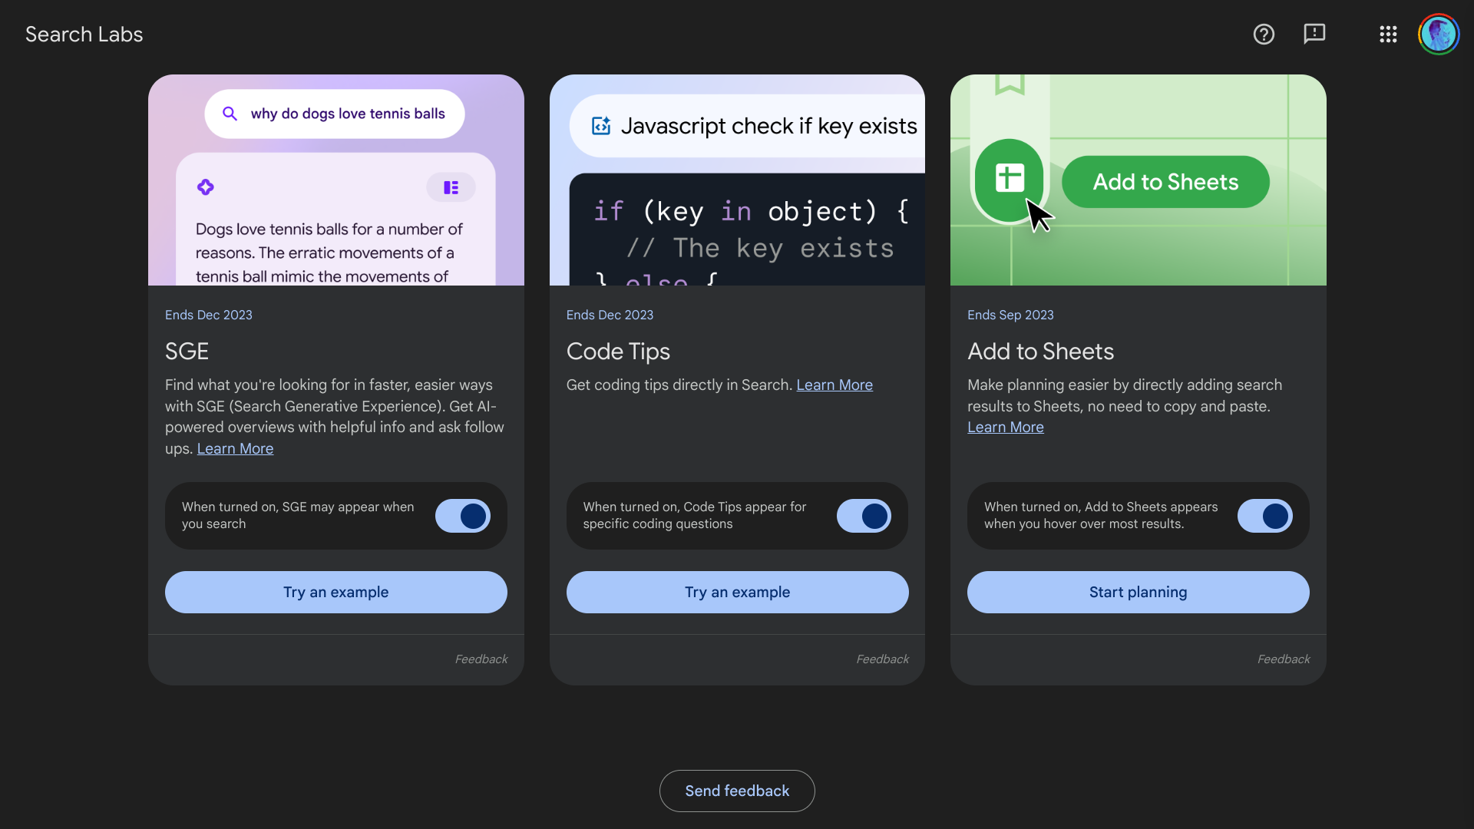This screenshot has height=829, width=1474.
Task: Click the green Sheets plus icon
Action: (x=1010, y=178)
